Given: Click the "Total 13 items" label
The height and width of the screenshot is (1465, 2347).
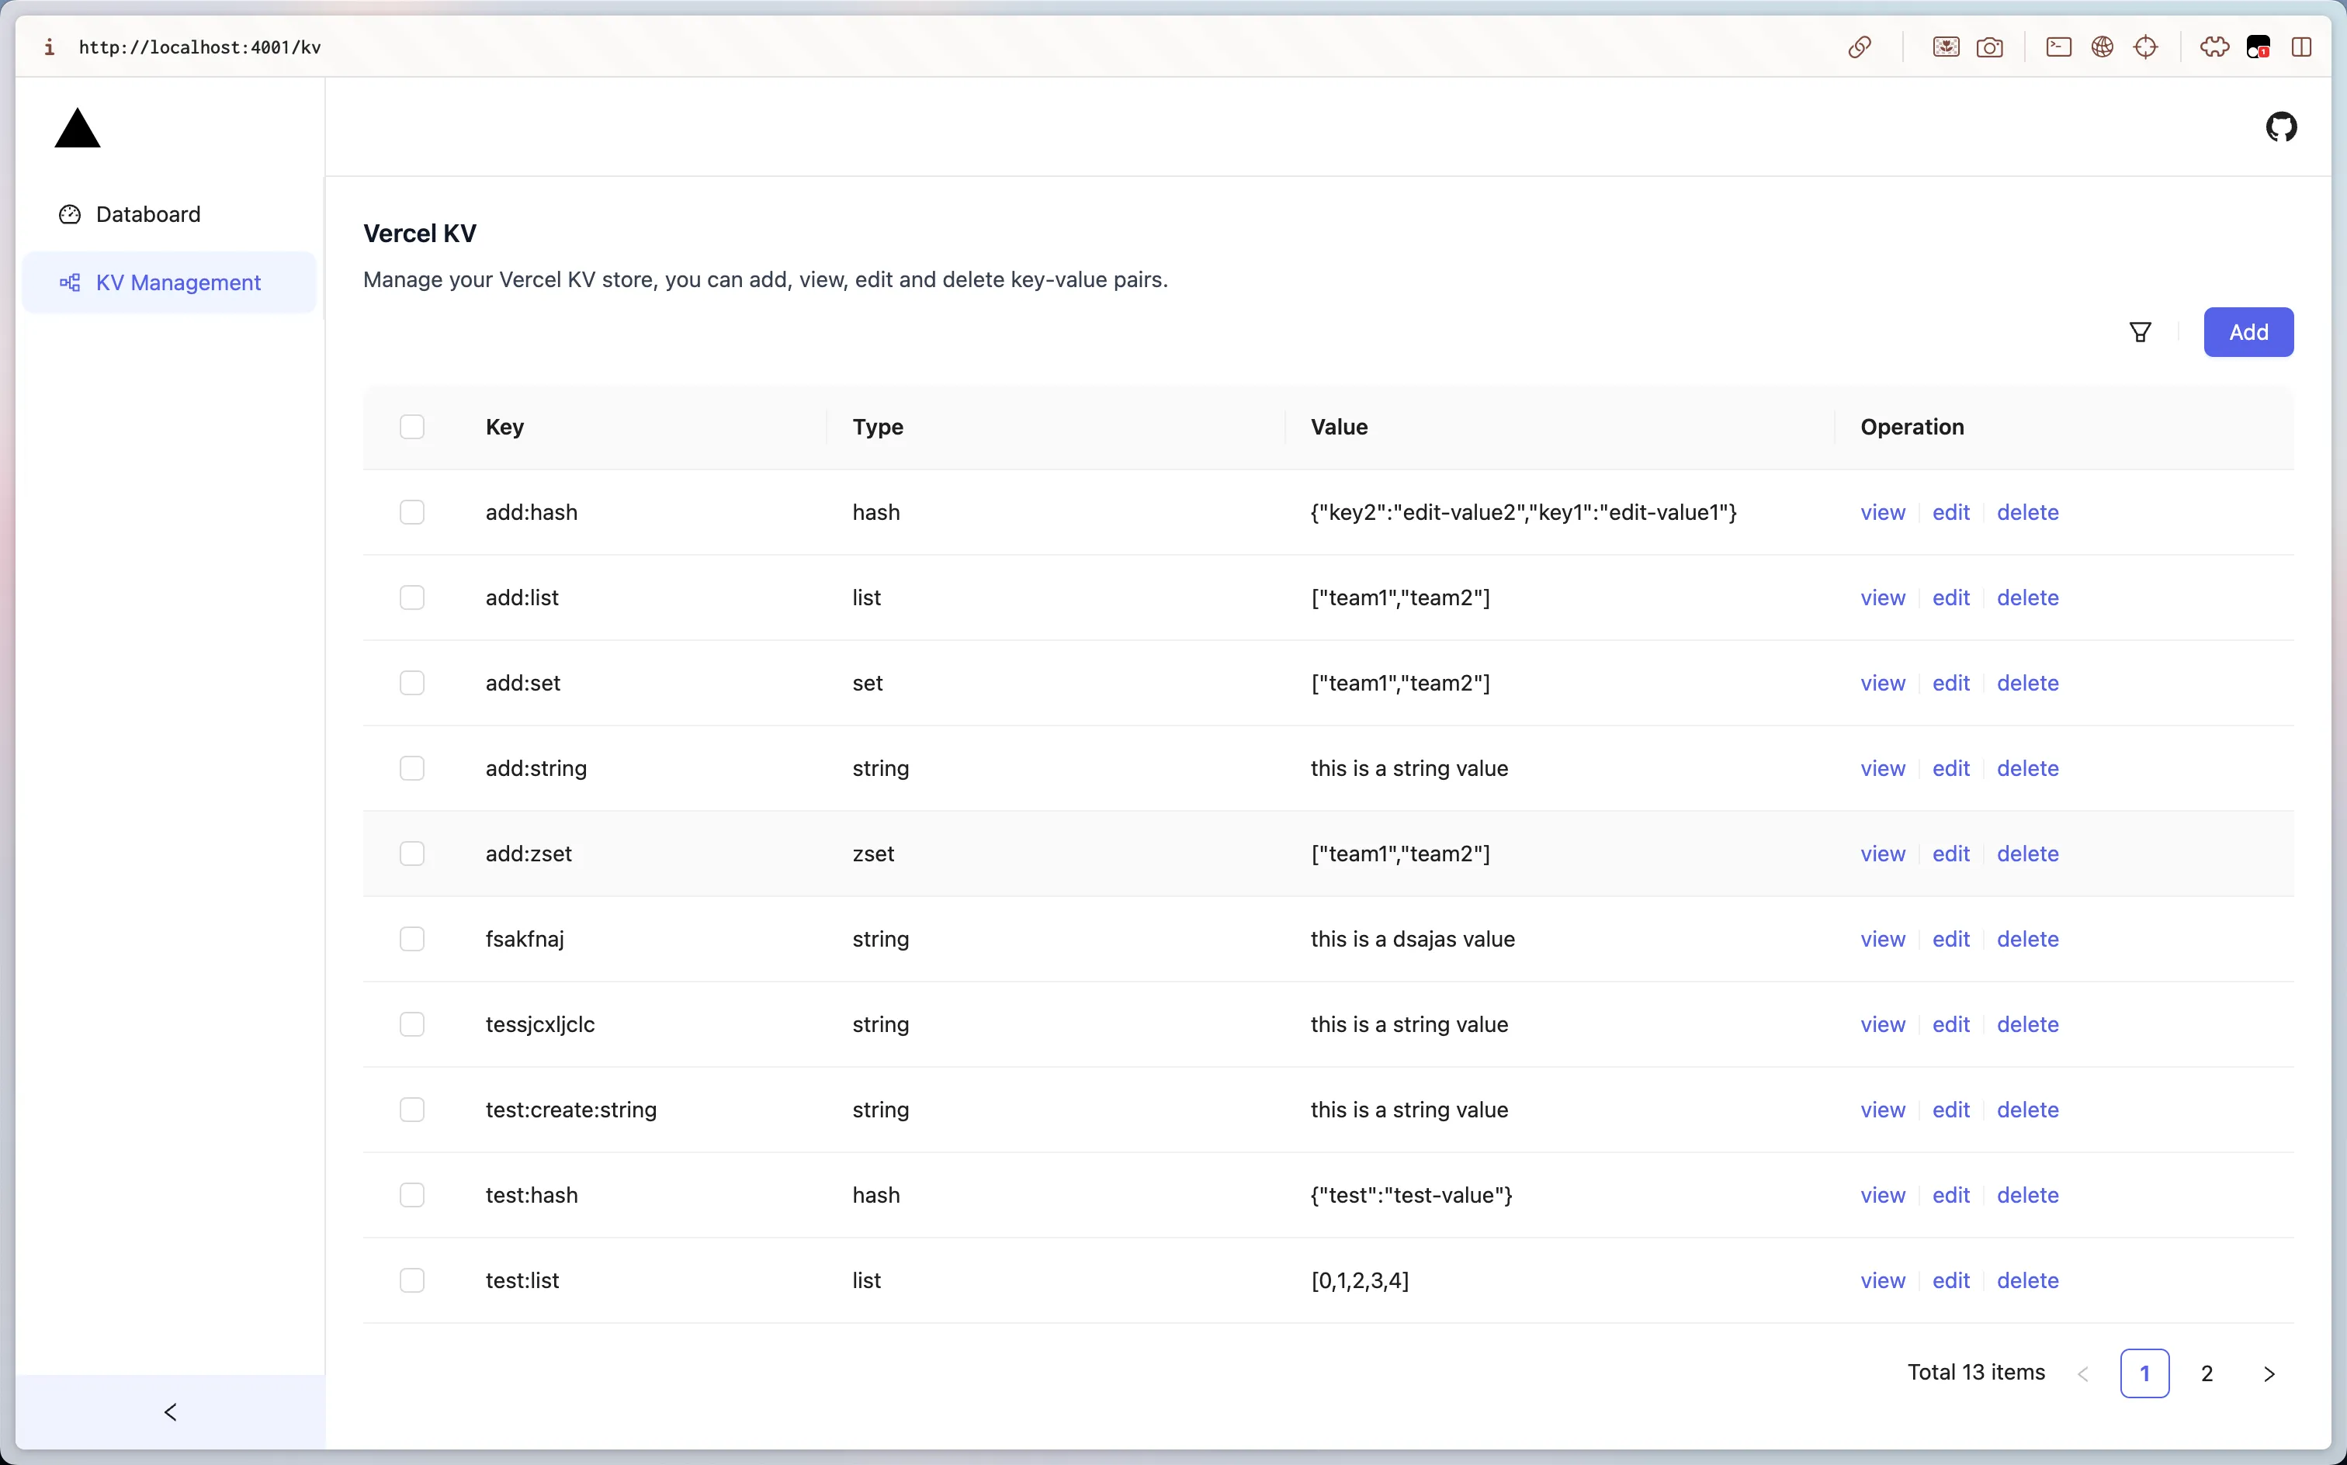Looking at the screenshot, I should [1976, 1372].
